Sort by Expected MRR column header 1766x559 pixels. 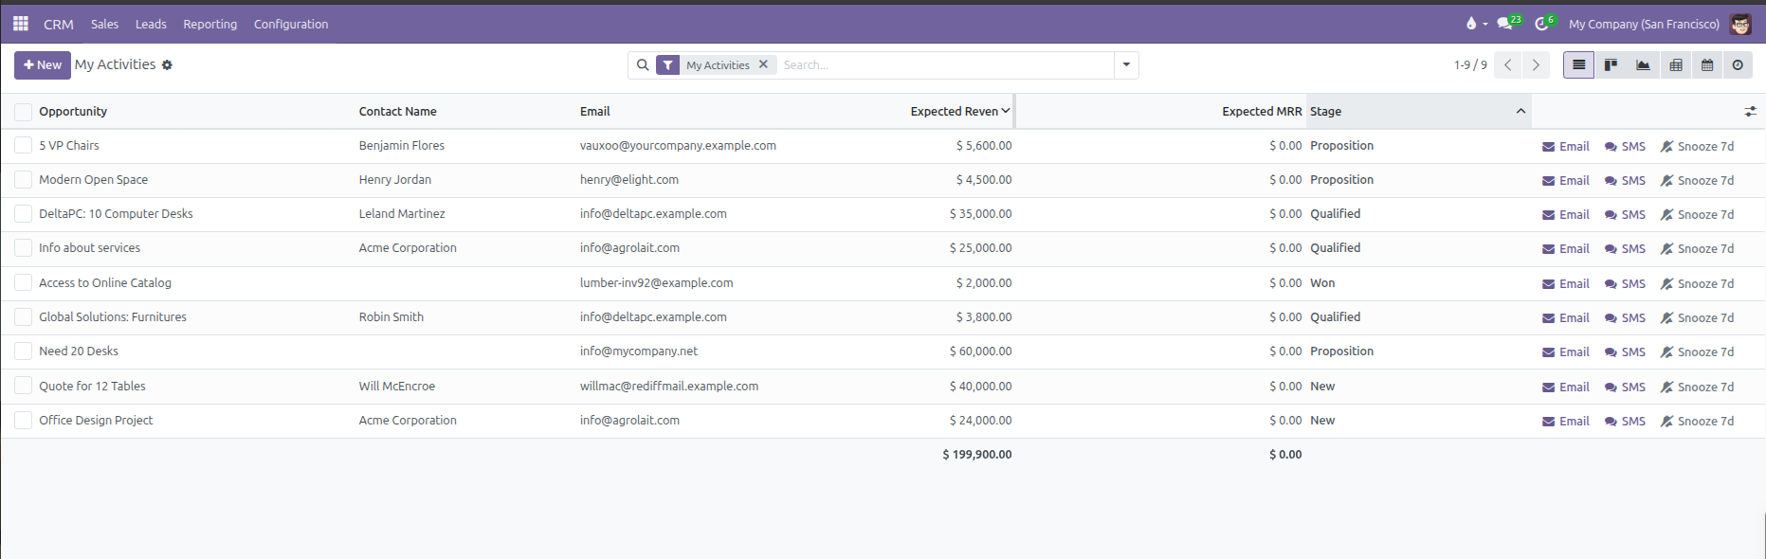(x=1262, y=112)
